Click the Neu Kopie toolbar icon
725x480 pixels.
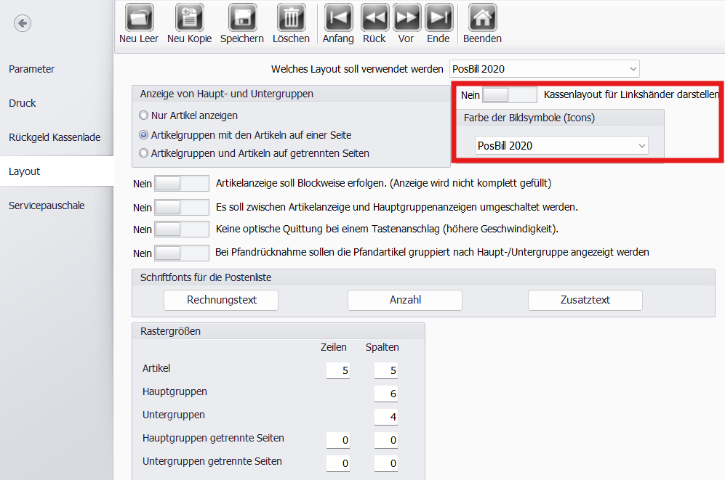click(189, 17)
